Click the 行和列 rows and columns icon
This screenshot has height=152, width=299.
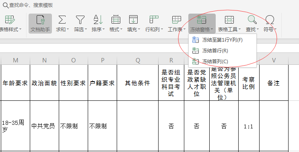click(154, 20)
